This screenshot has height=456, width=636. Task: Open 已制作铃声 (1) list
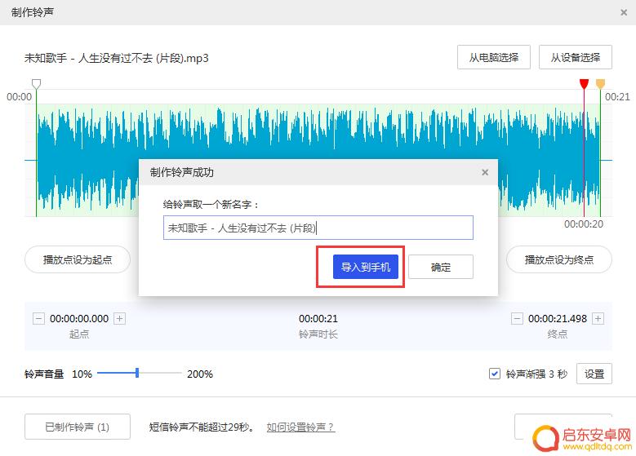(x=78, y=427)
